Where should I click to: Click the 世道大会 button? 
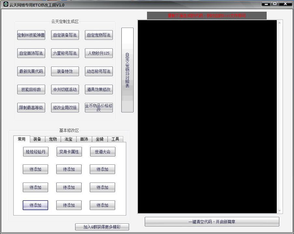pyautogui.click(x=102, y=152)
